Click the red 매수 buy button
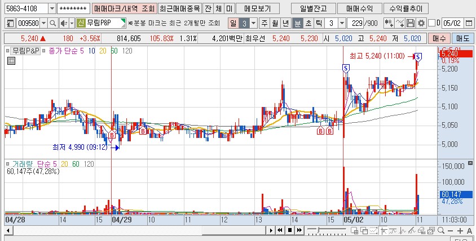476x241 pixels. 439,38
